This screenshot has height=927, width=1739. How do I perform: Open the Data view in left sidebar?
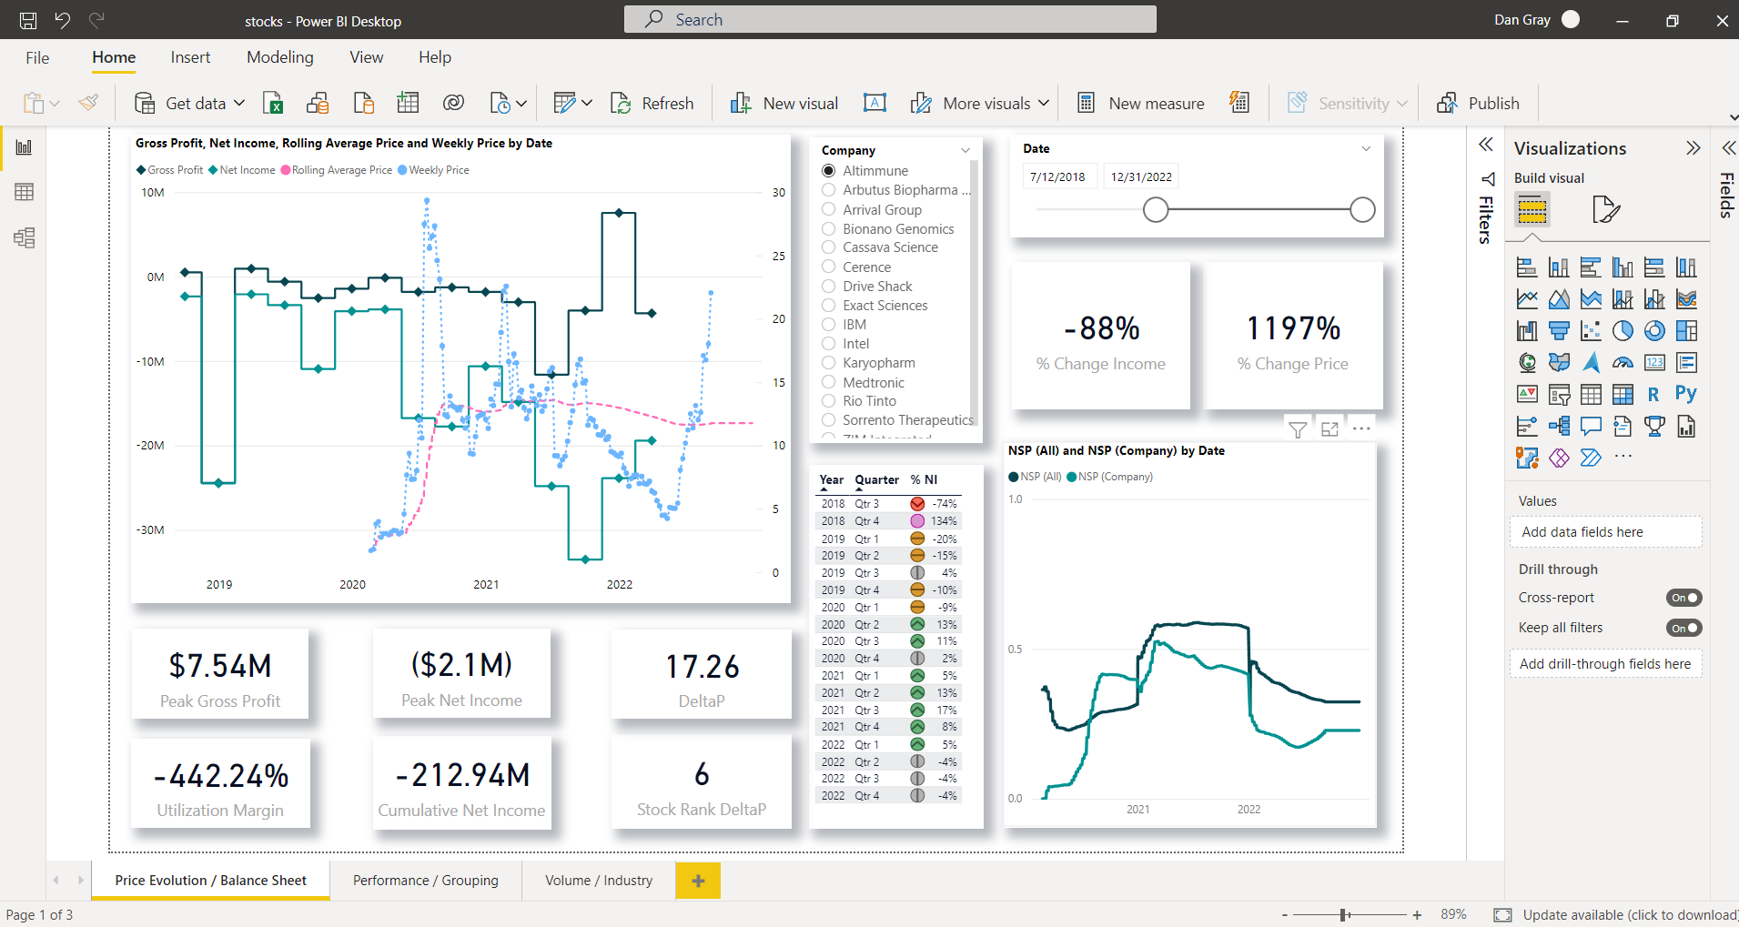click(25, 192)
